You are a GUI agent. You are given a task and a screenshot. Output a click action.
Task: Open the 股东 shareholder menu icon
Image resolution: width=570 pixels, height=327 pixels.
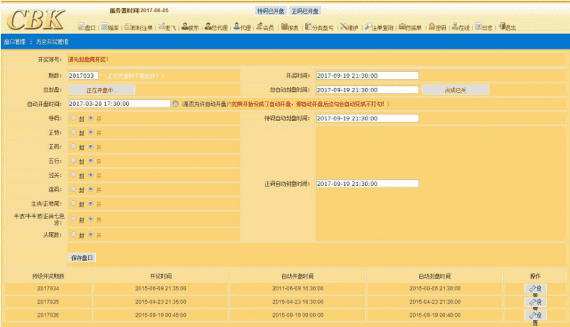pos(185,26)
